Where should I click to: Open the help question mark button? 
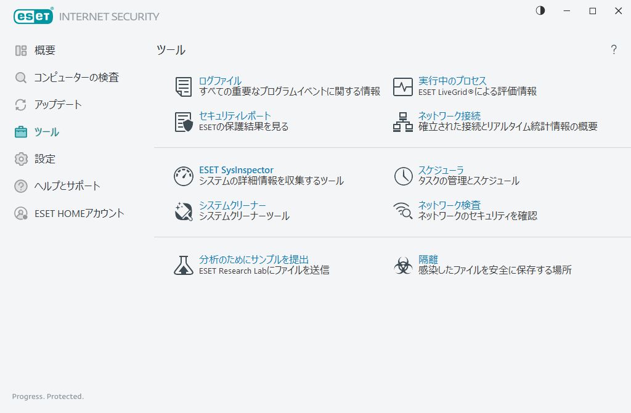point(614,50)
